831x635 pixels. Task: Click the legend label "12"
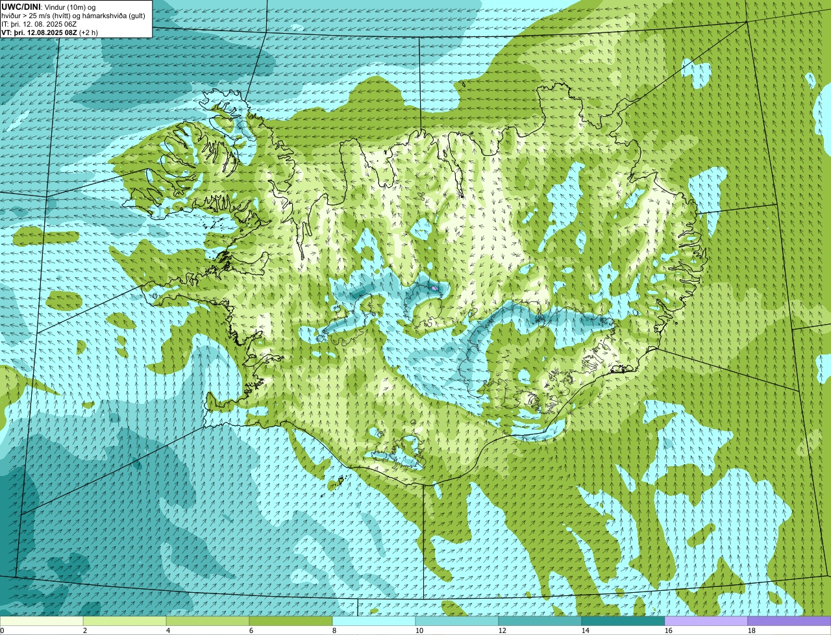[502, 630]
